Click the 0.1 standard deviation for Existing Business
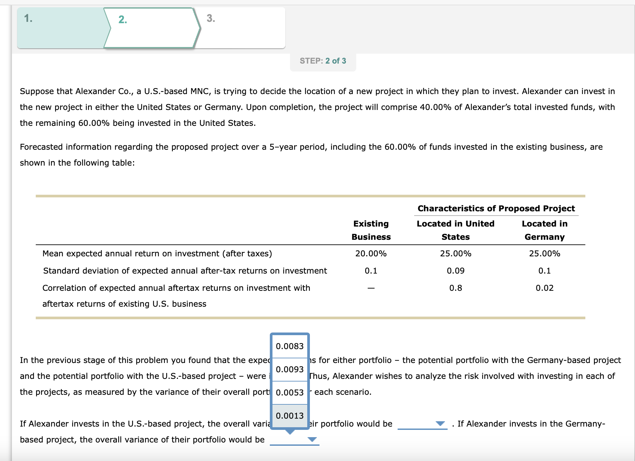 coord(371,271)
